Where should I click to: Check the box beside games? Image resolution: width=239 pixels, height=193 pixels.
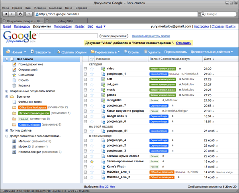click(x=85, y=95)
